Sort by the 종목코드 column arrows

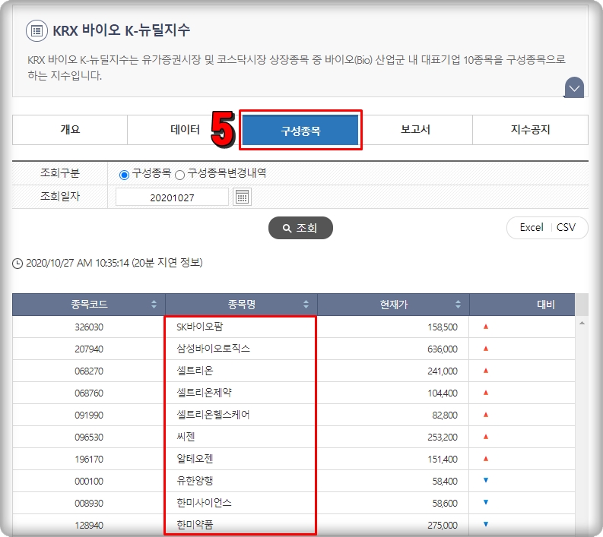coord(154,305)
